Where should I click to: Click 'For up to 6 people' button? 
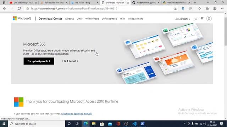(39, 61)
